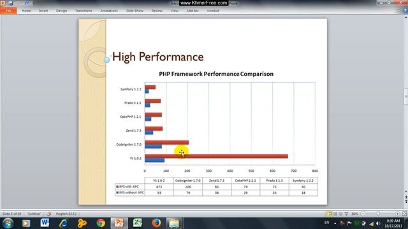Select chart title PHP Framework Performance Comparison
Screen dimensions: 408x229
pyautogui.click(x=216, y=74)
